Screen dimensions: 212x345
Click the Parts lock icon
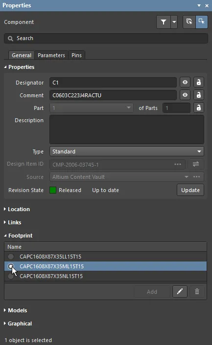point(199,108)
